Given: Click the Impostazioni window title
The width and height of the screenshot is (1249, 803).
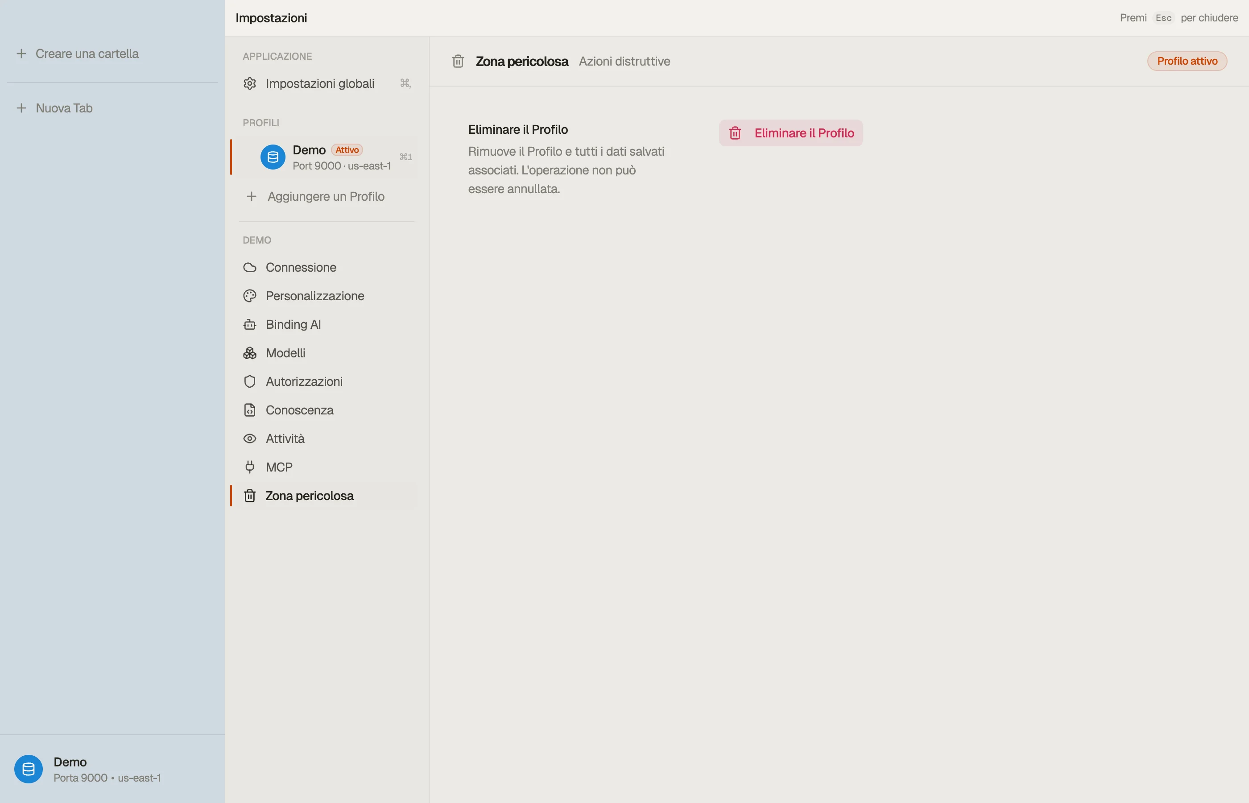Looking at the screenshot, I should (x=271, y=18).
